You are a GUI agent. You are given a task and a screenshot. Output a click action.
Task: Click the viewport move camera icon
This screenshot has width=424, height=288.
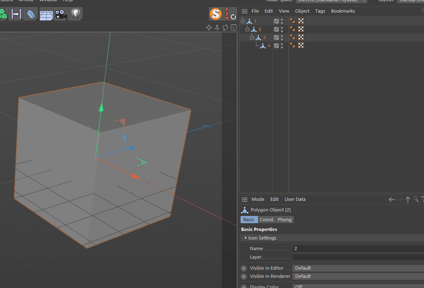click(209, 28)
